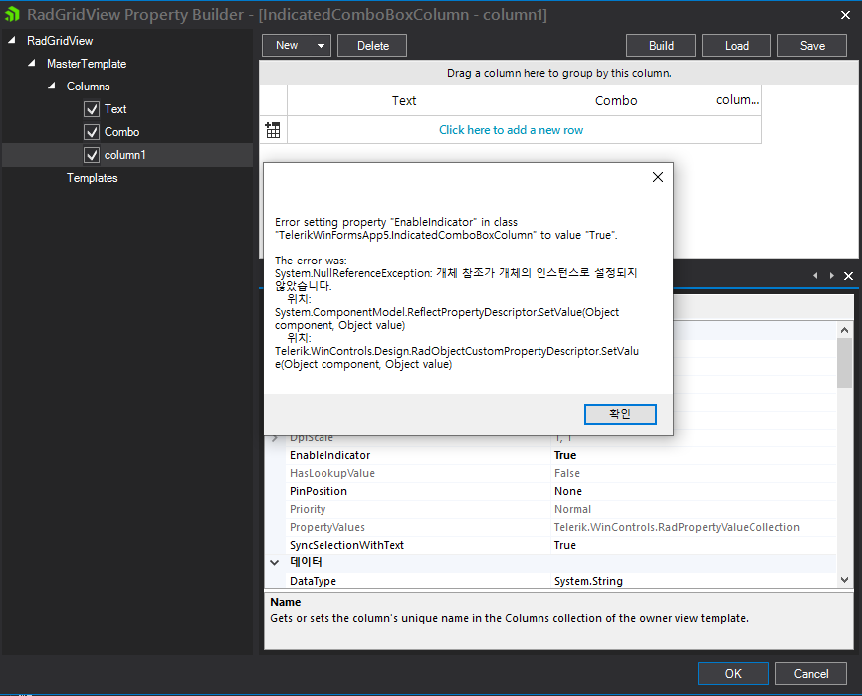Click the left arrow panel navigation icon
The image size is (862, 696).
[815, 275]
